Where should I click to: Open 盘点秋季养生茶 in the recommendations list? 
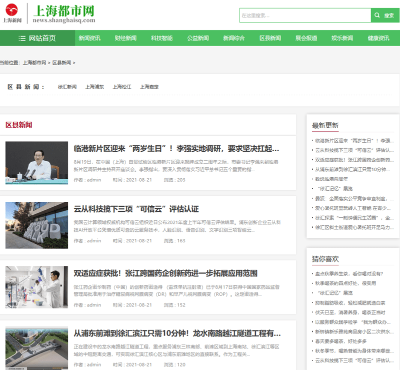348,274
